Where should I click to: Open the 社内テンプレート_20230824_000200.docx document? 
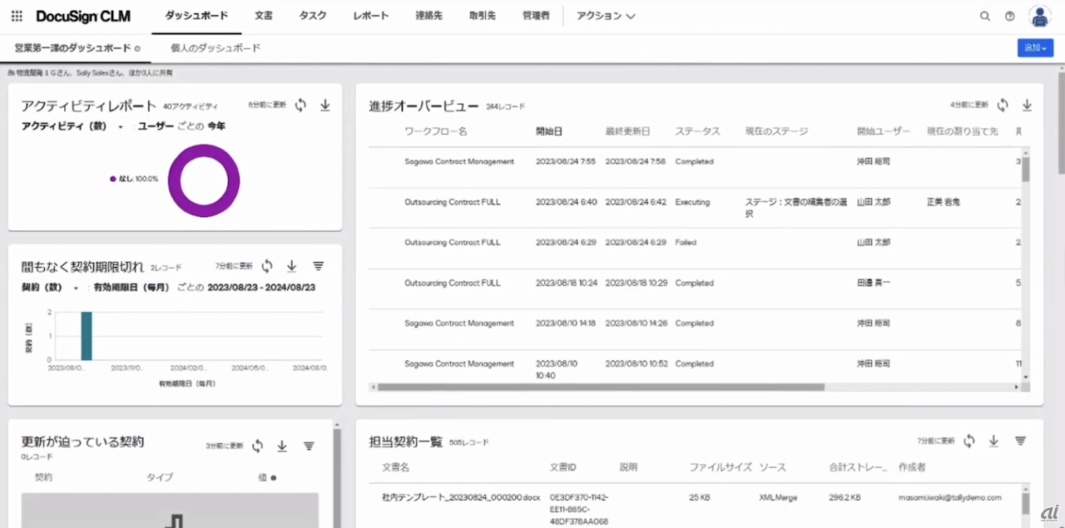pos(460,497)
